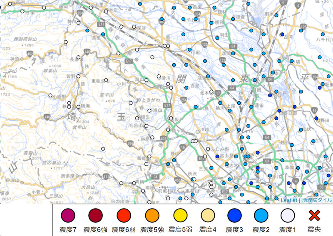The image size is (333, 236).
Task: Click the 震度3 dark blue legend swatch
Action: [234, 215]
